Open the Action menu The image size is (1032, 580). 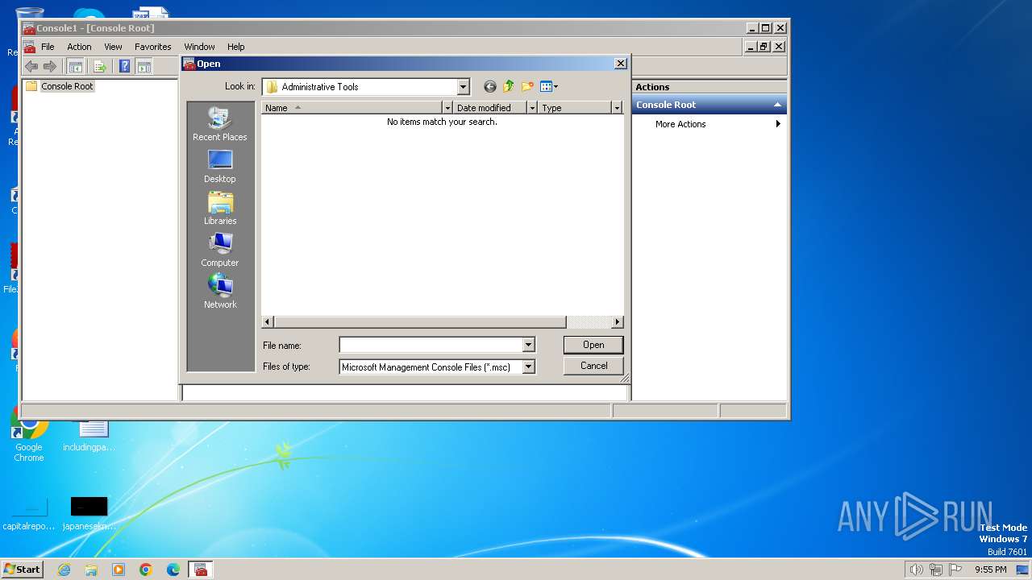point(79,47)
